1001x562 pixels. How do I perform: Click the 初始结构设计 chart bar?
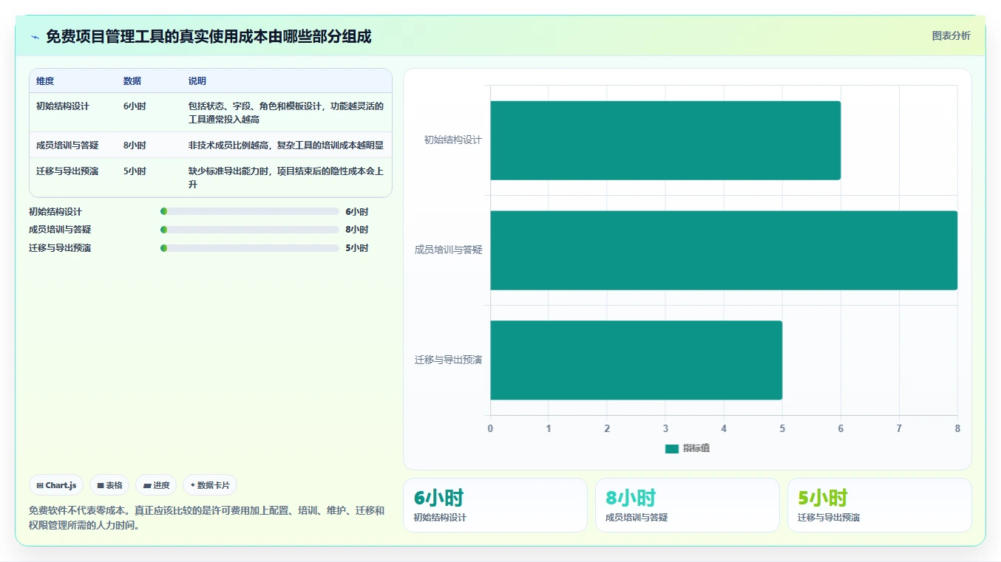point(665,140)
